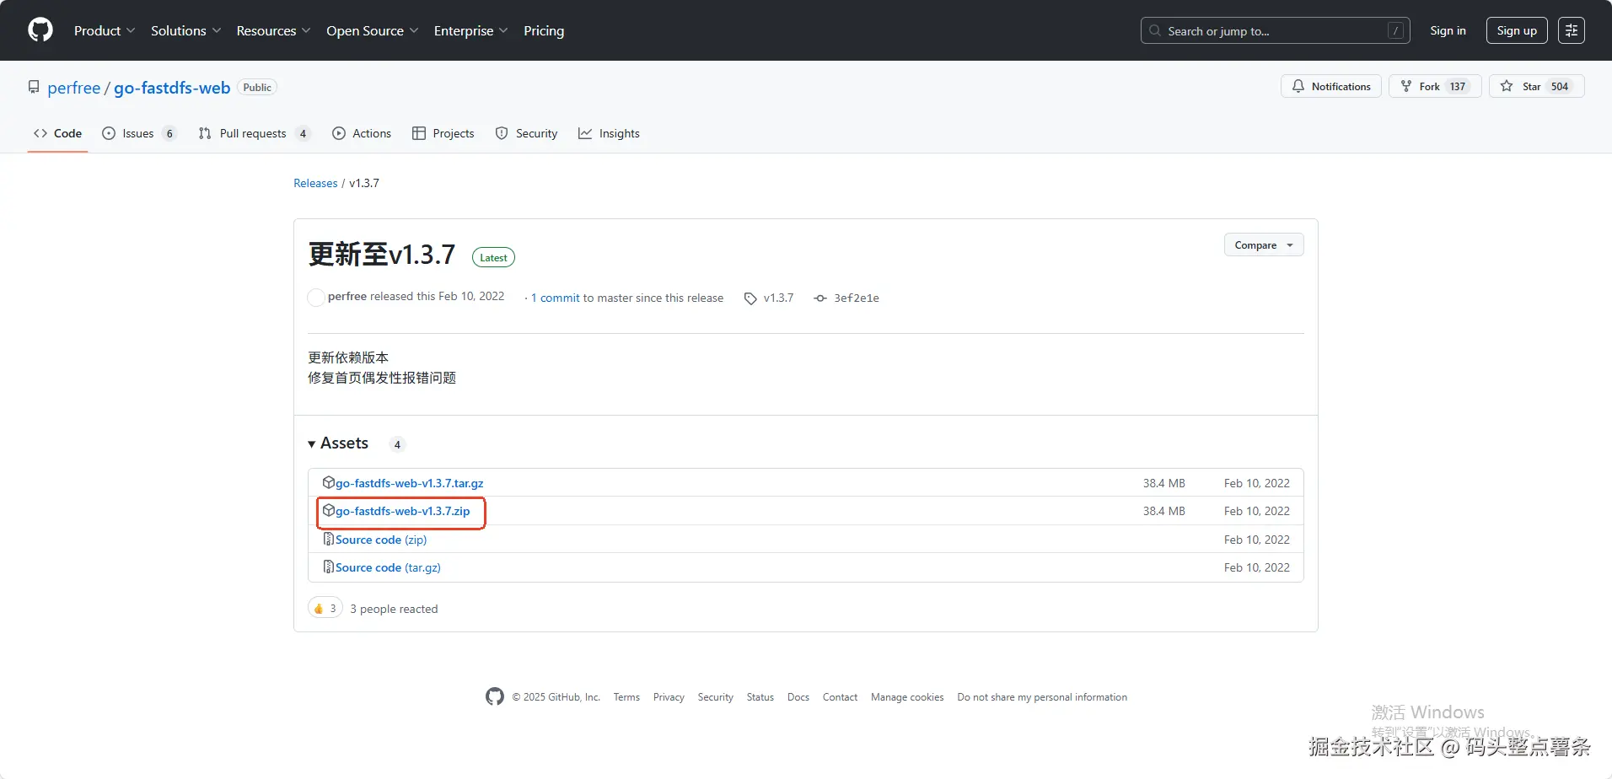Download go-fastdfs-web-v1.3.7.zip
This screenshot has width=1612, height=779.
coord(403,511)
